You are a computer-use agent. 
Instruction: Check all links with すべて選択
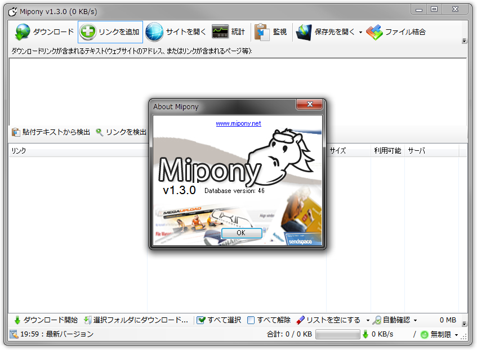click(x=219, y=320)
